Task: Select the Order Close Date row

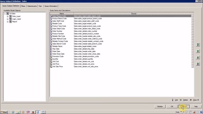Action: [121, 54]
